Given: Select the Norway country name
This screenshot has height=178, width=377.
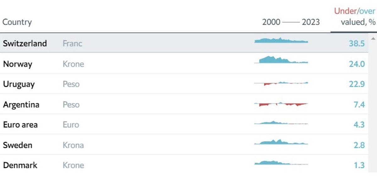Looking at the screenshot, I should click(x=18, y=64).
